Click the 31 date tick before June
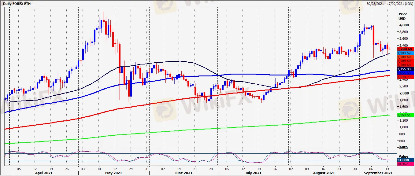Screen dimensions: 415x176 147,169
